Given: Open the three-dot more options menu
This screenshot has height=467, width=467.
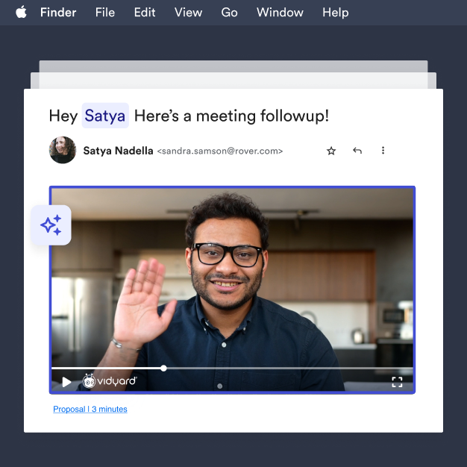Looking at the screenshot, I should pos(383,151).
